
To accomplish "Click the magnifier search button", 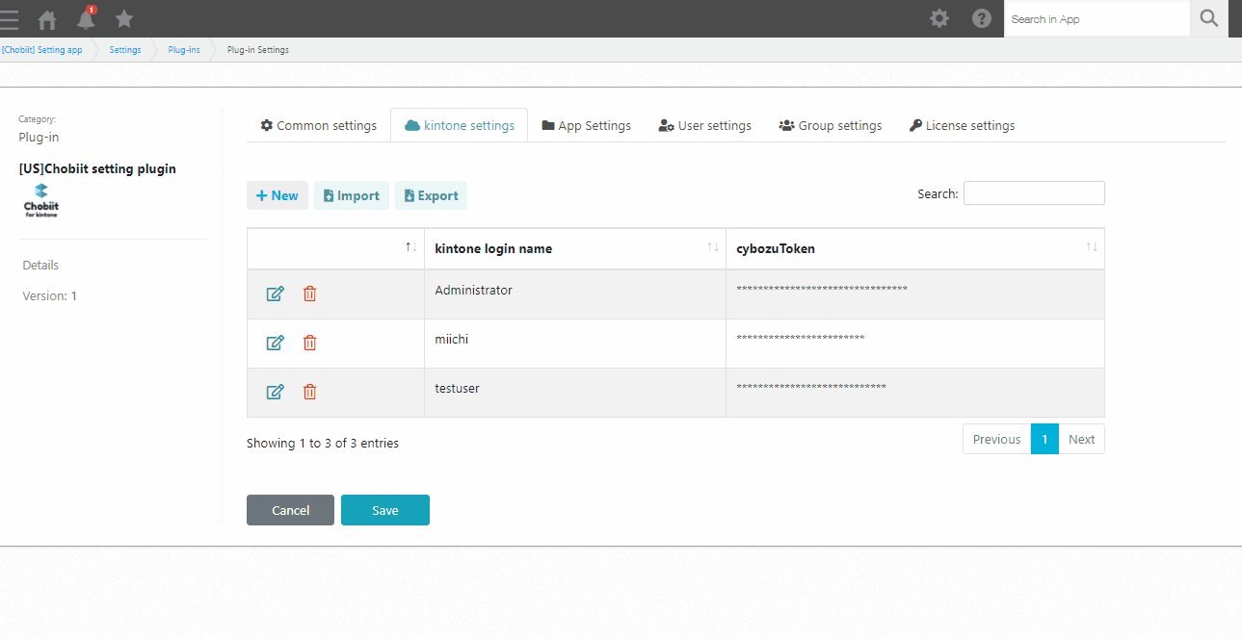I will [1209, 18].
